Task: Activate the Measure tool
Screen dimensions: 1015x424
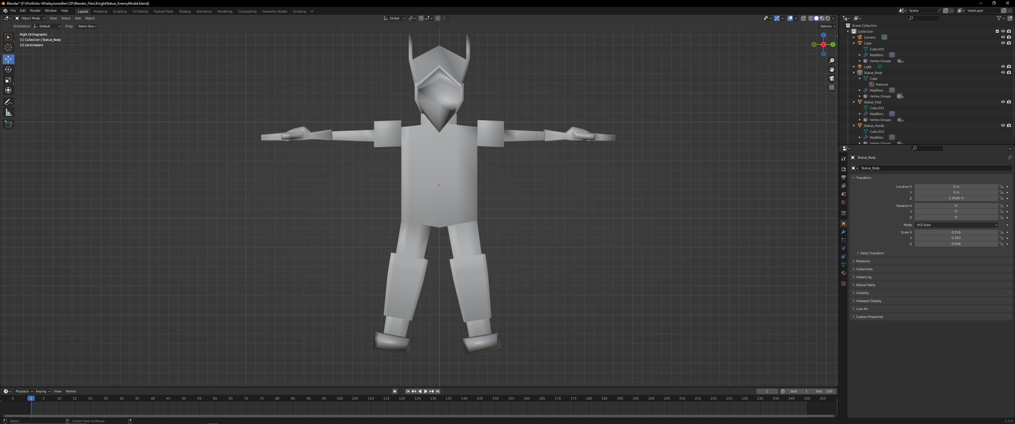Action: (8, 113)
